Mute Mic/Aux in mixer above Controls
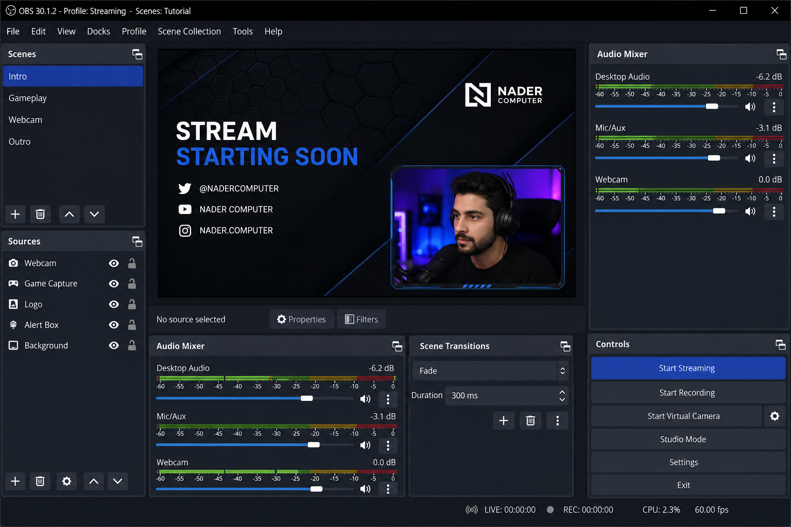This screenshot has width=791, height=527. point(750,159)
